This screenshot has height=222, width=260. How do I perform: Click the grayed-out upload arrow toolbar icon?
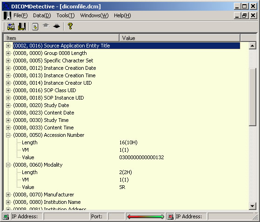[46, 26]
